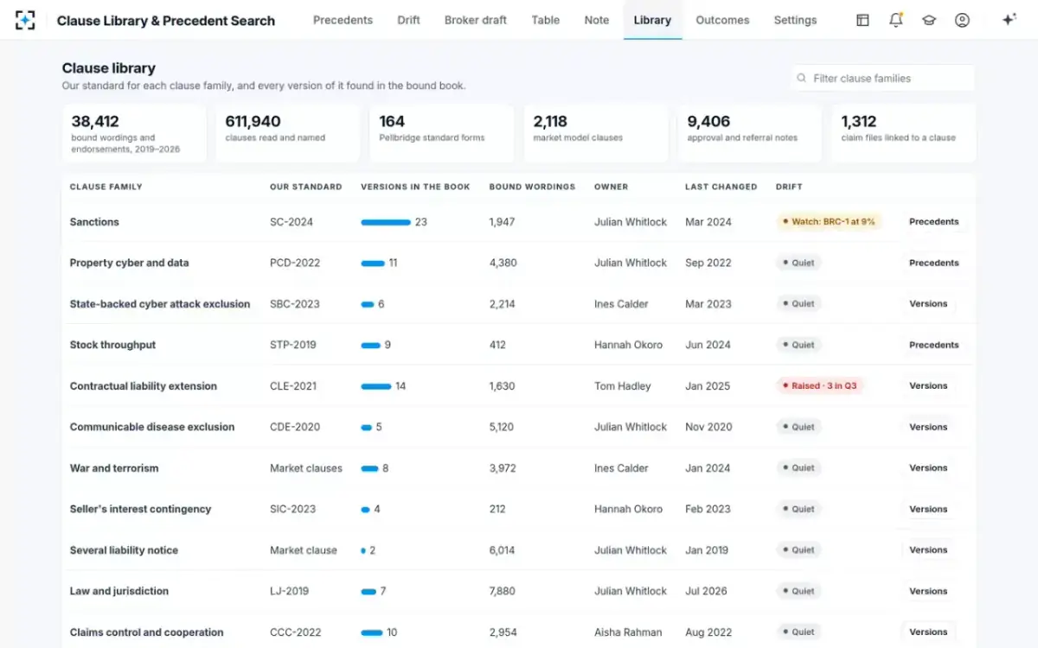Sort by the Owner column header
Viewport: 1038px width, 648px height.
click(x=611, y=187)
